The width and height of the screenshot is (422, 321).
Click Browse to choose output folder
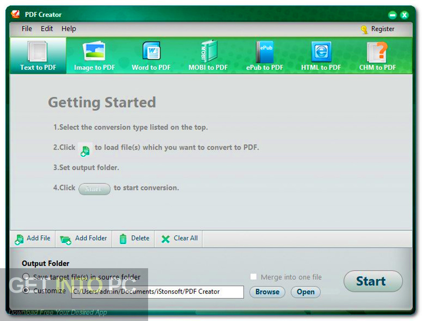pos(267,292)
